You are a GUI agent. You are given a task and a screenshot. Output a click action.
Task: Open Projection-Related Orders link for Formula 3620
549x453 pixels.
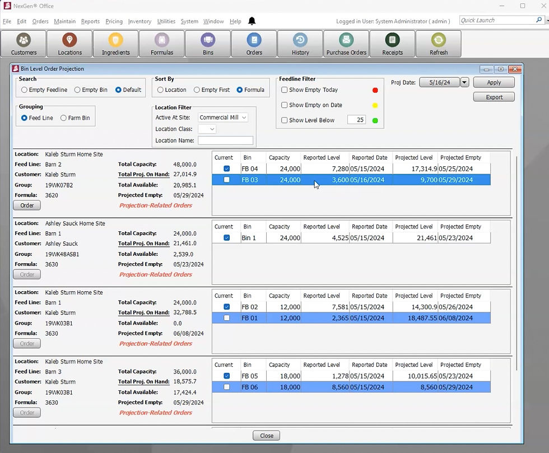[156, 206]
